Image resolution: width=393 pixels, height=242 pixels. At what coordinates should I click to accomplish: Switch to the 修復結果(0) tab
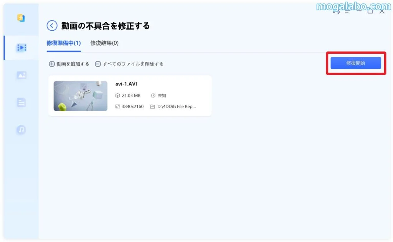coord(104,43)
